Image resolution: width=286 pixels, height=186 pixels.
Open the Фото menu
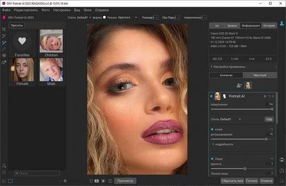coord(46,10)
